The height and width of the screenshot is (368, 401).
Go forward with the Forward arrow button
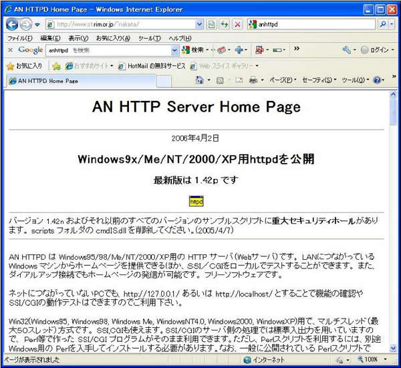click(x=26, y=25)
